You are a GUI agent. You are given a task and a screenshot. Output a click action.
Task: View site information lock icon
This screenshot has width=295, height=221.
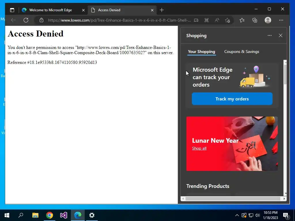pyautogui.click(x=41, y=20)
